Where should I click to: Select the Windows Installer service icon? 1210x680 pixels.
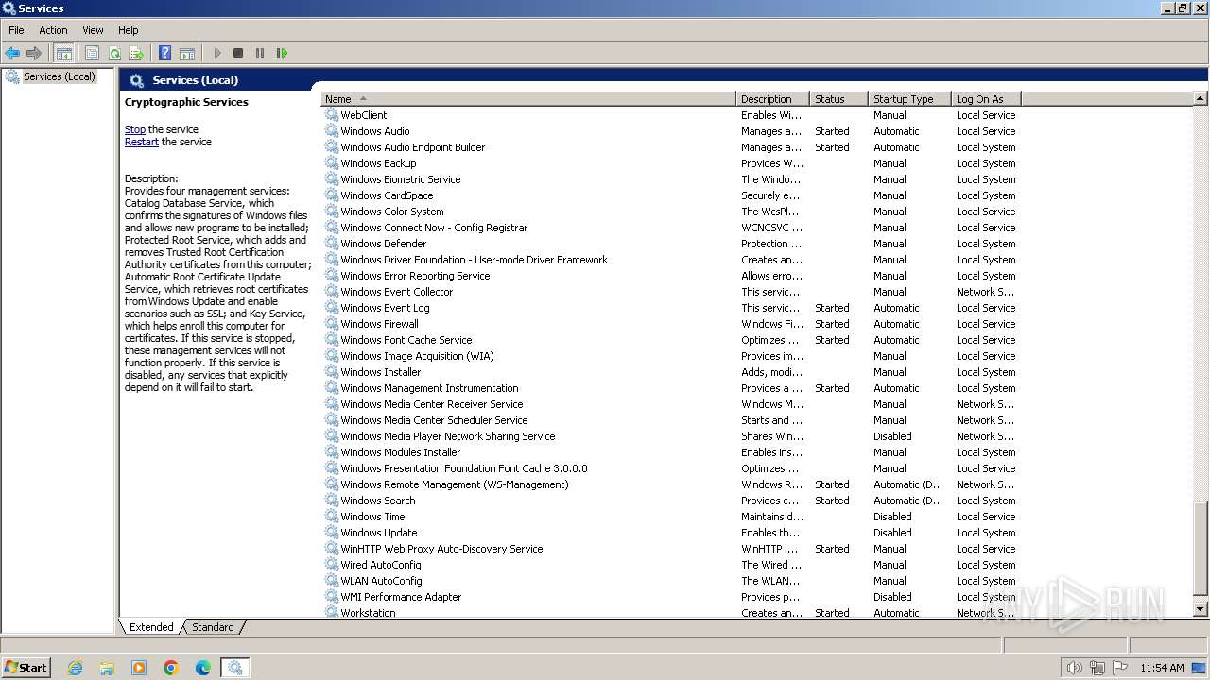pyautogui.click(x=332, y=372)
